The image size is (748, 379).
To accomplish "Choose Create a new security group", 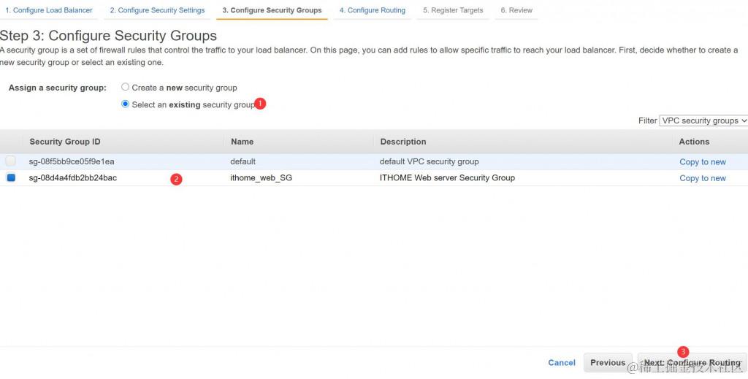I will coord(125,87).
